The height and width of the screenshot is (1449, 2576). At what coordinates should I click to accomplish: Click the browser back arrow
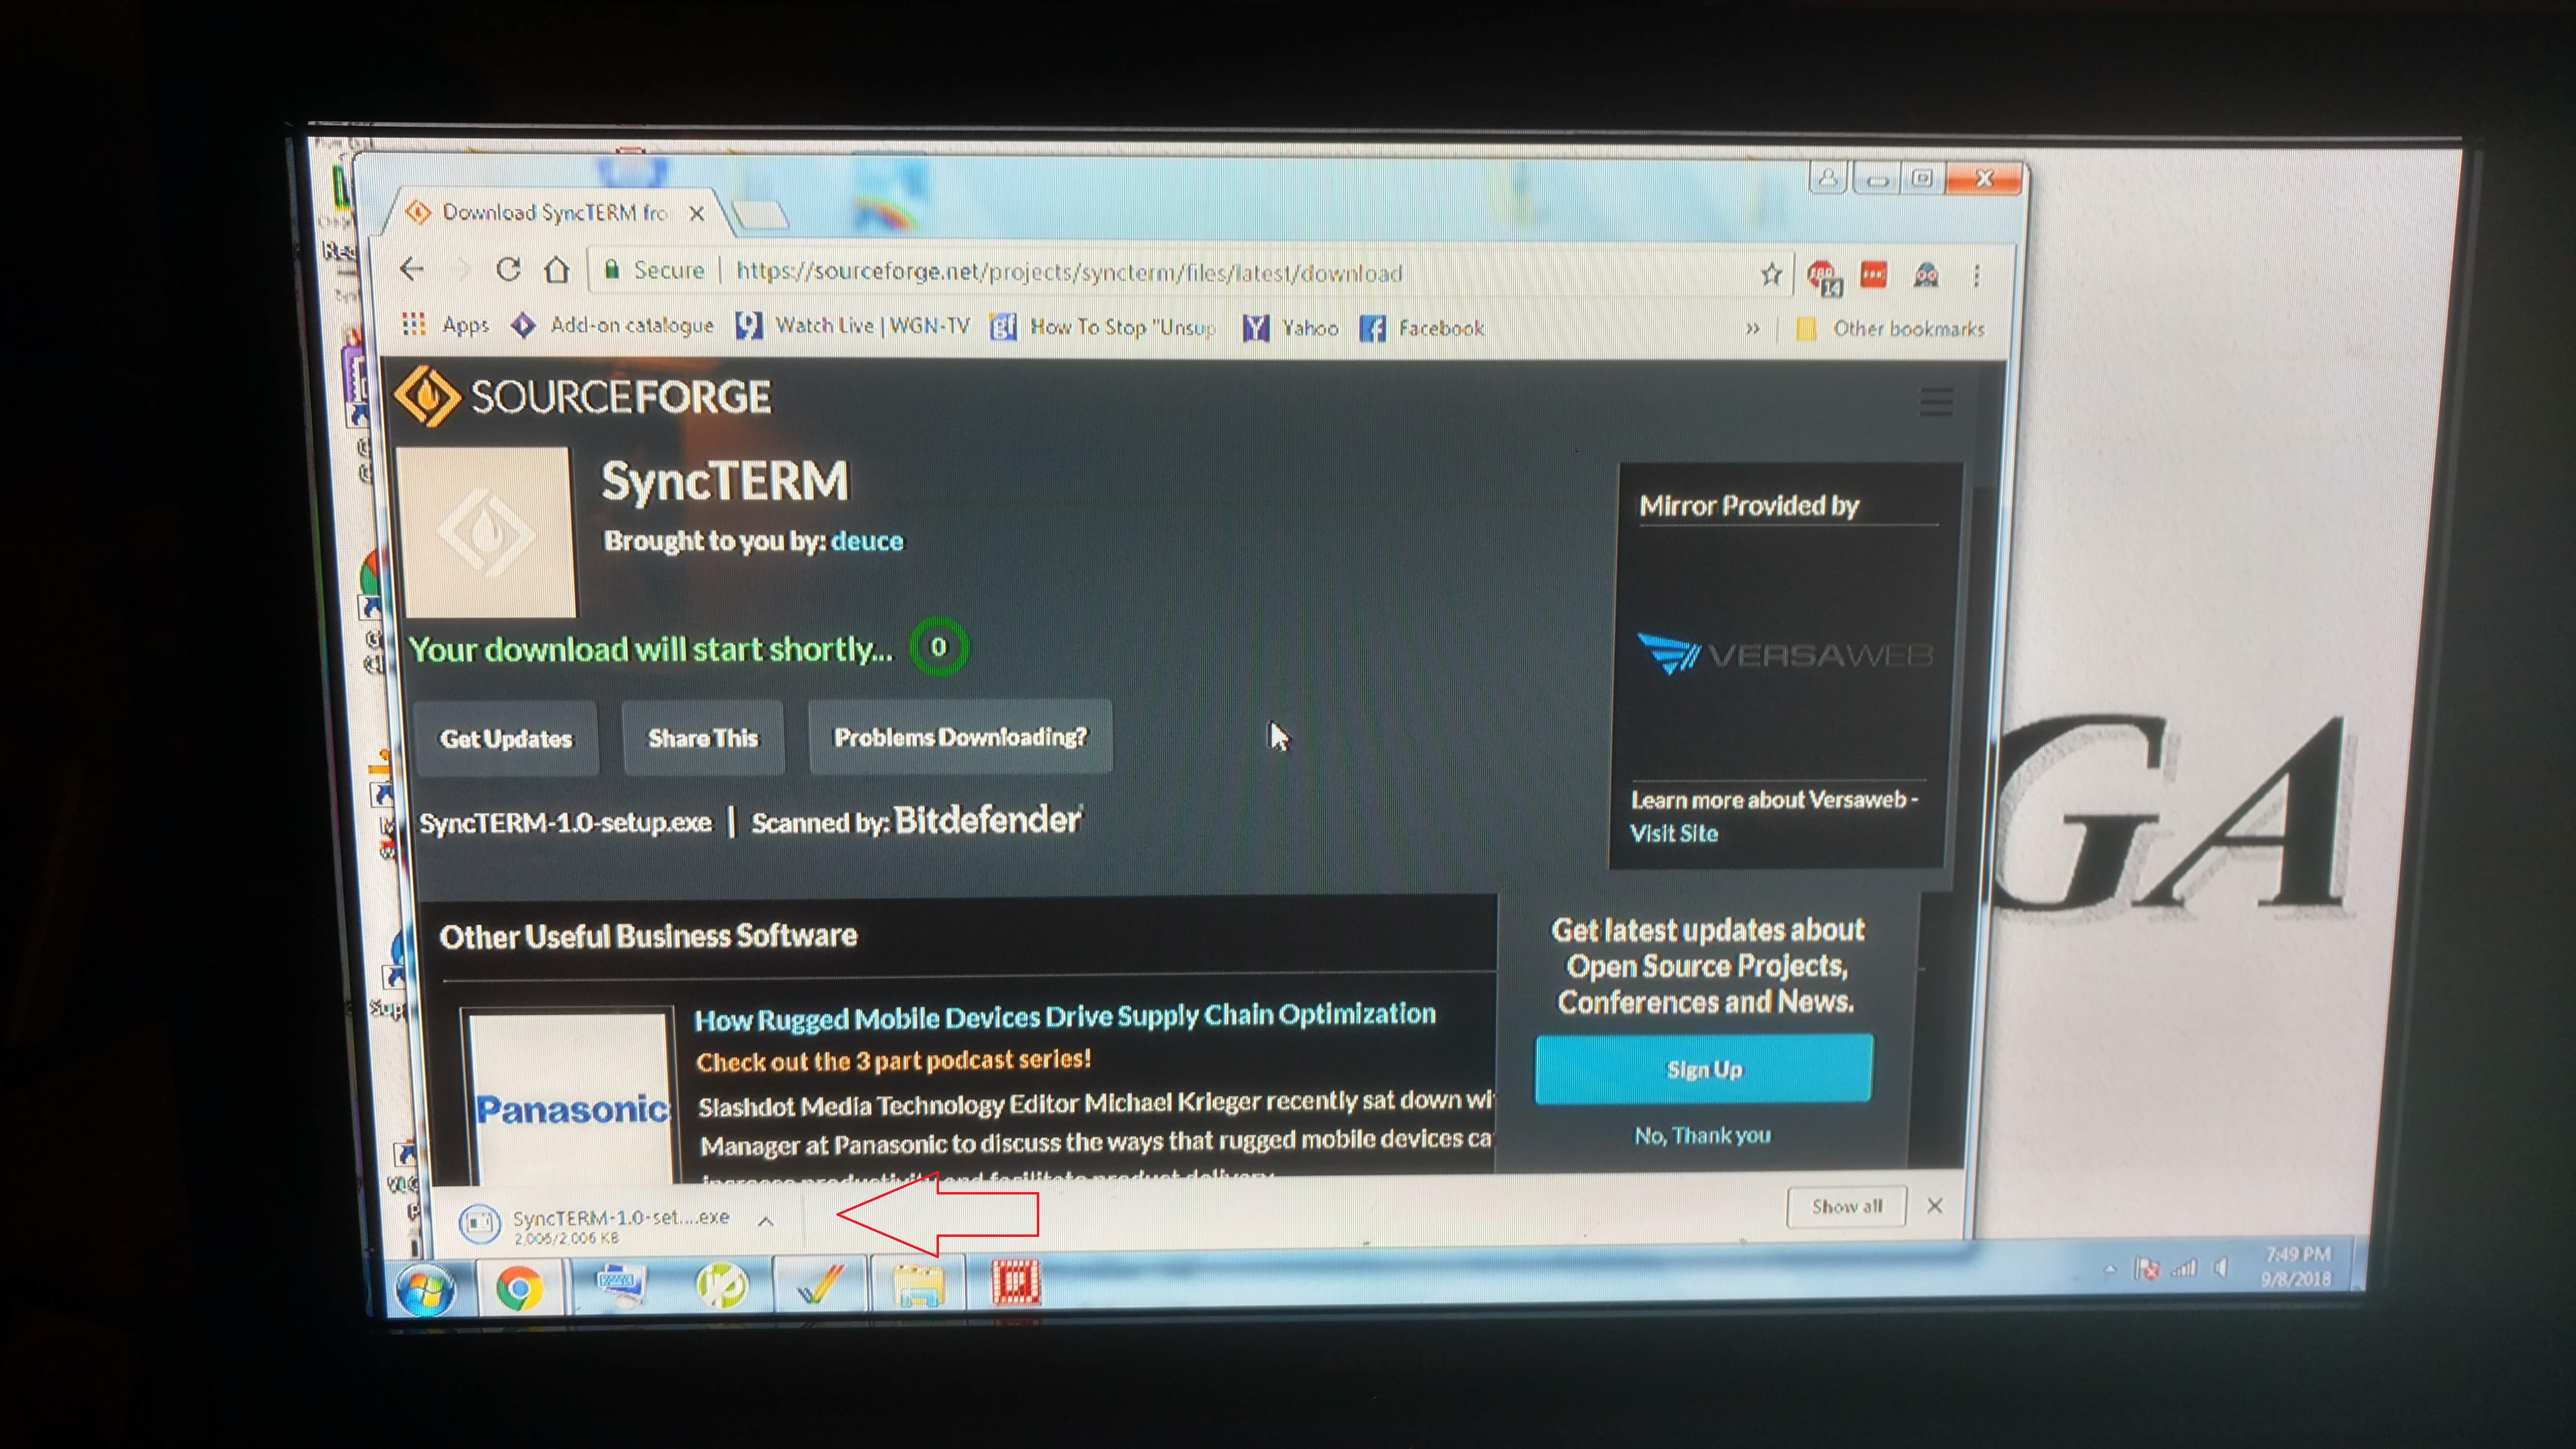point(411,269)
